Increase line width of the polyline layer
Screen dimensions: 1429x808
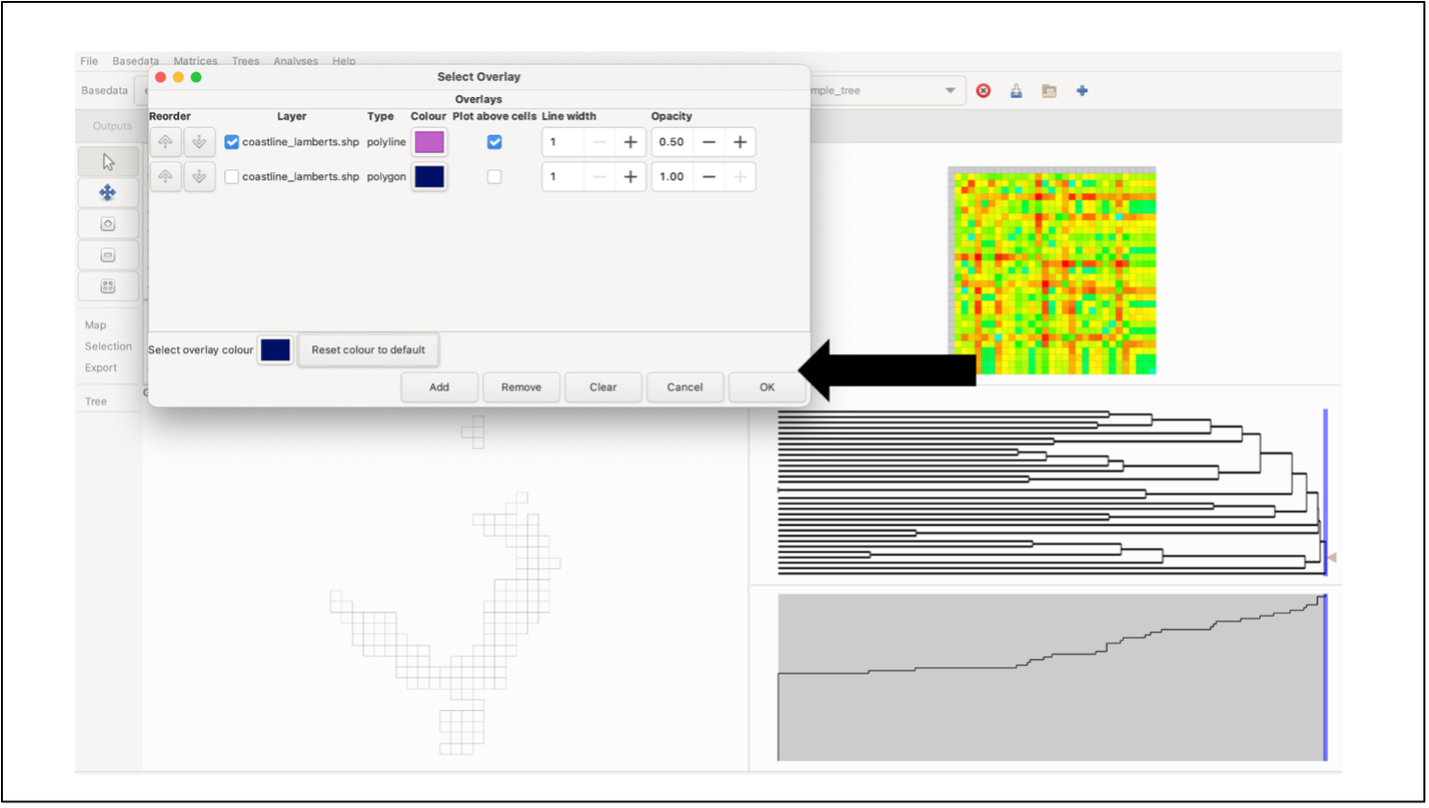tap(630, 142)
